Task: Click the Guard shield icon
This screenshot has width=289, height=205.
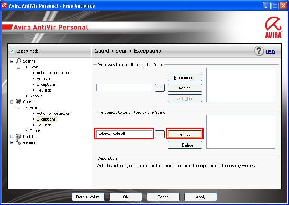Action: [x=18, y=101]
